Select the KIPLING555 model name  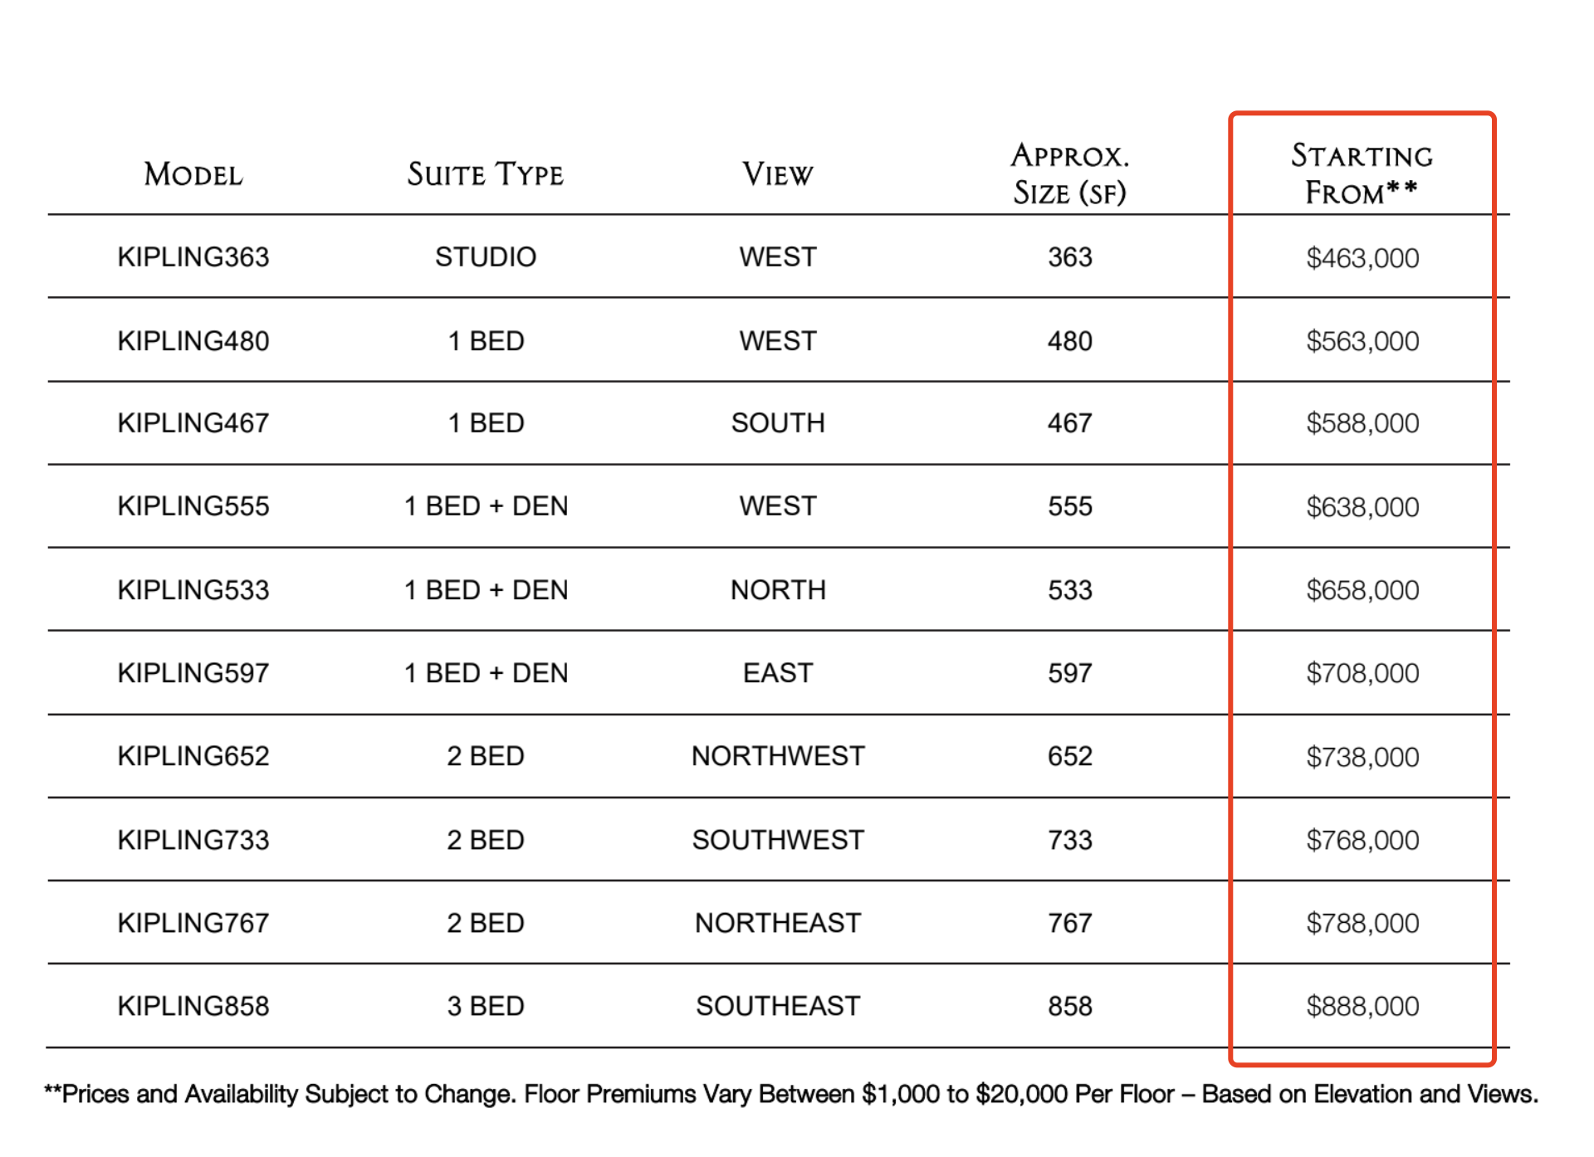[193, 506]
